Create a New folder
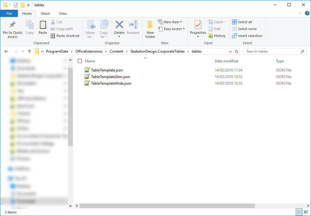The width and height of the screenshot is (311, 216). pos(150,29)
